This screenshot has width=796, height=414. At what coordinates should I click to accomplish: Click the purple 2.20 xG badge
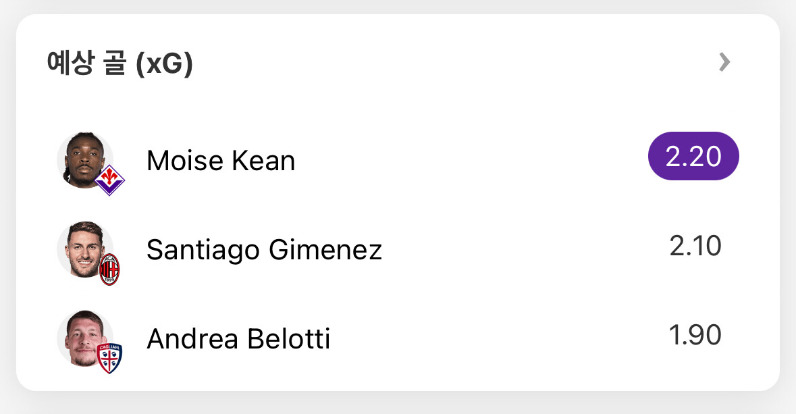693,157
